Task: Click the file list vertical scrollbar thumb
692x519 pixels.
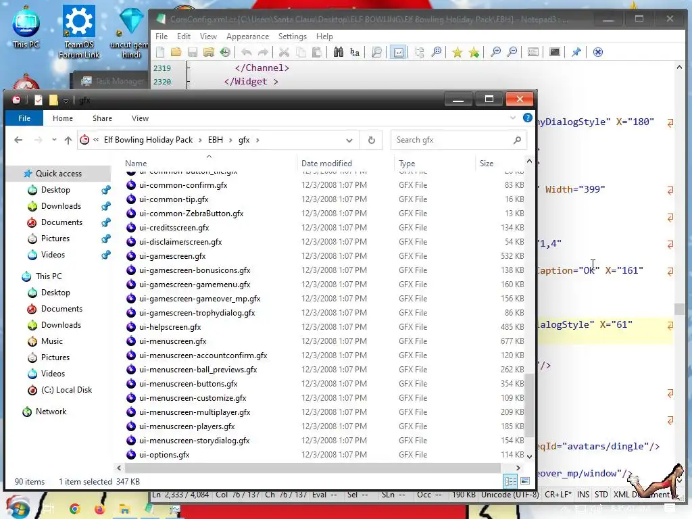Action: (x=530, y=405)
